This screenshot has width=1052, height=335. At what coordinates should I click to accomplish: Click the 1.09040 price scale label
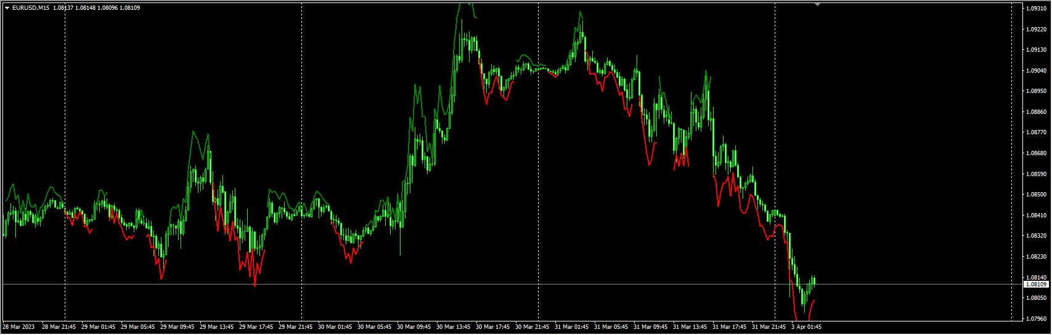point(1037,71)
